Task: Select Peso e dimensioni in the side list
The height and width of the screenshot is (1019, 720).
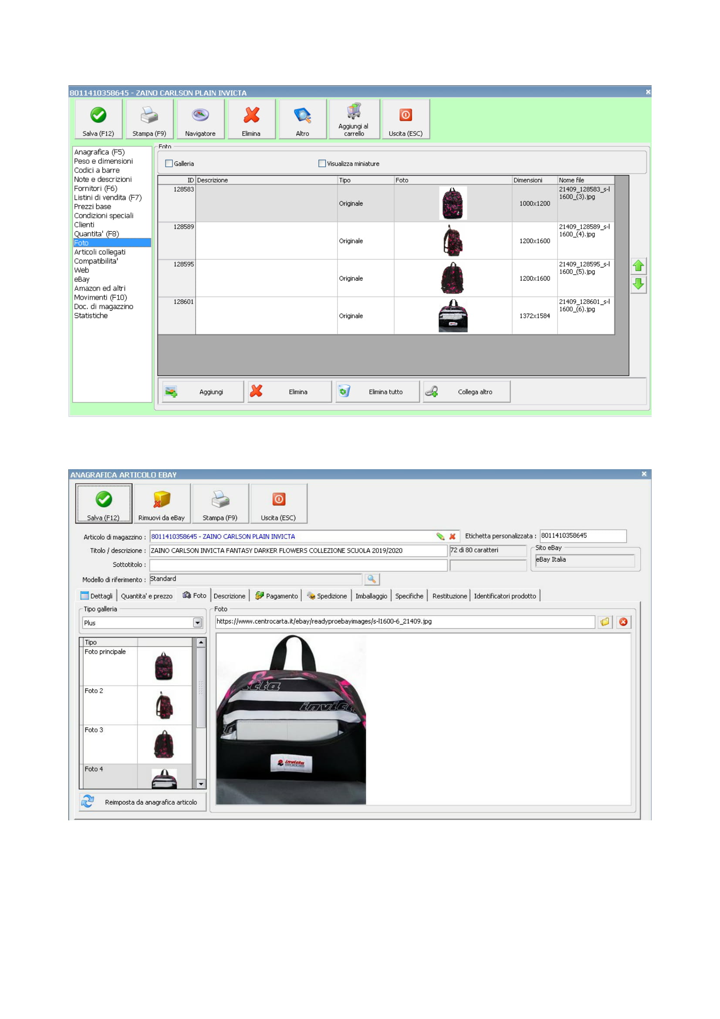Action: pos(103,161)
